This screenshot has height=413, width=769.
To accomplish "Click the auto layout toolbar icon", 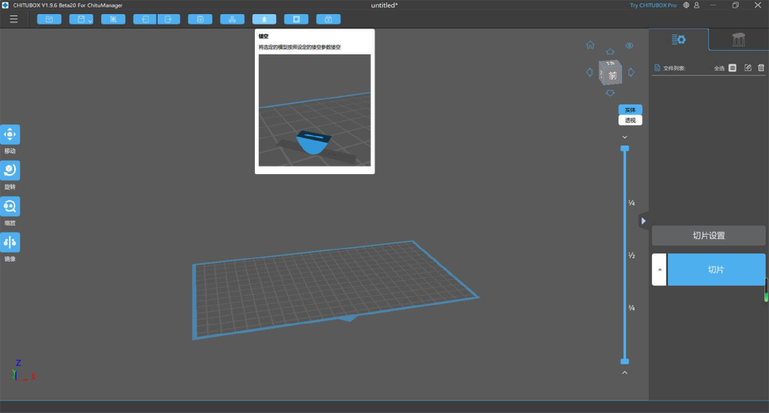I will tap(232, 19).
